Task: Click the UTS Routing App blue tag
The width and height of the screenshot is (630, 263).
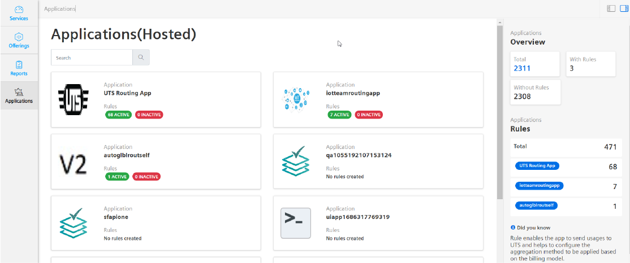Action: point(537,165)
